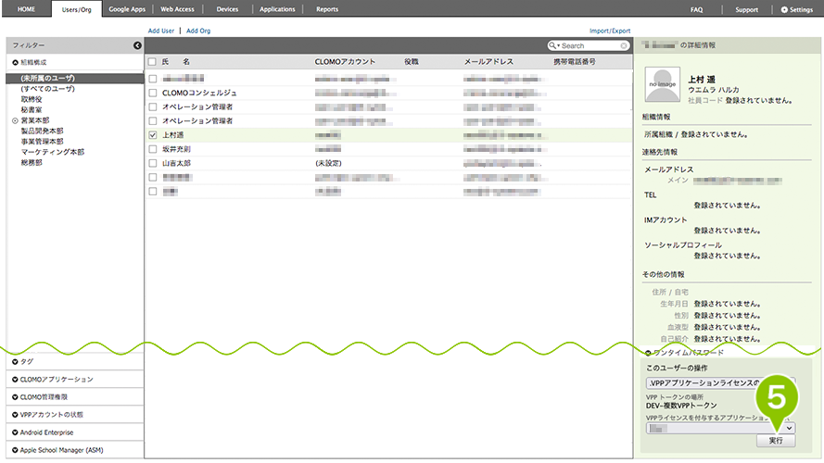Click the Add User link
The image size is (824, 463).
(x=161, y=31)
